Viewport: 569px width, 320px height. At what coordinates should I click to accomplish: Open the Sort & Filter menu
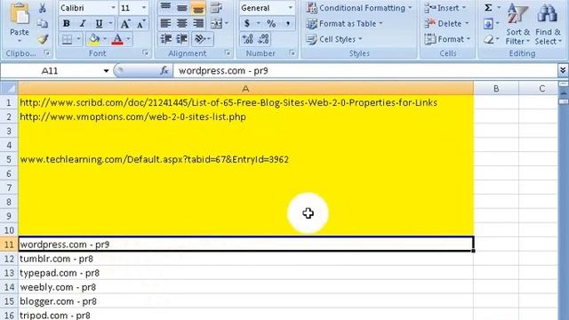pyautogui.click(x=517, y=24)
